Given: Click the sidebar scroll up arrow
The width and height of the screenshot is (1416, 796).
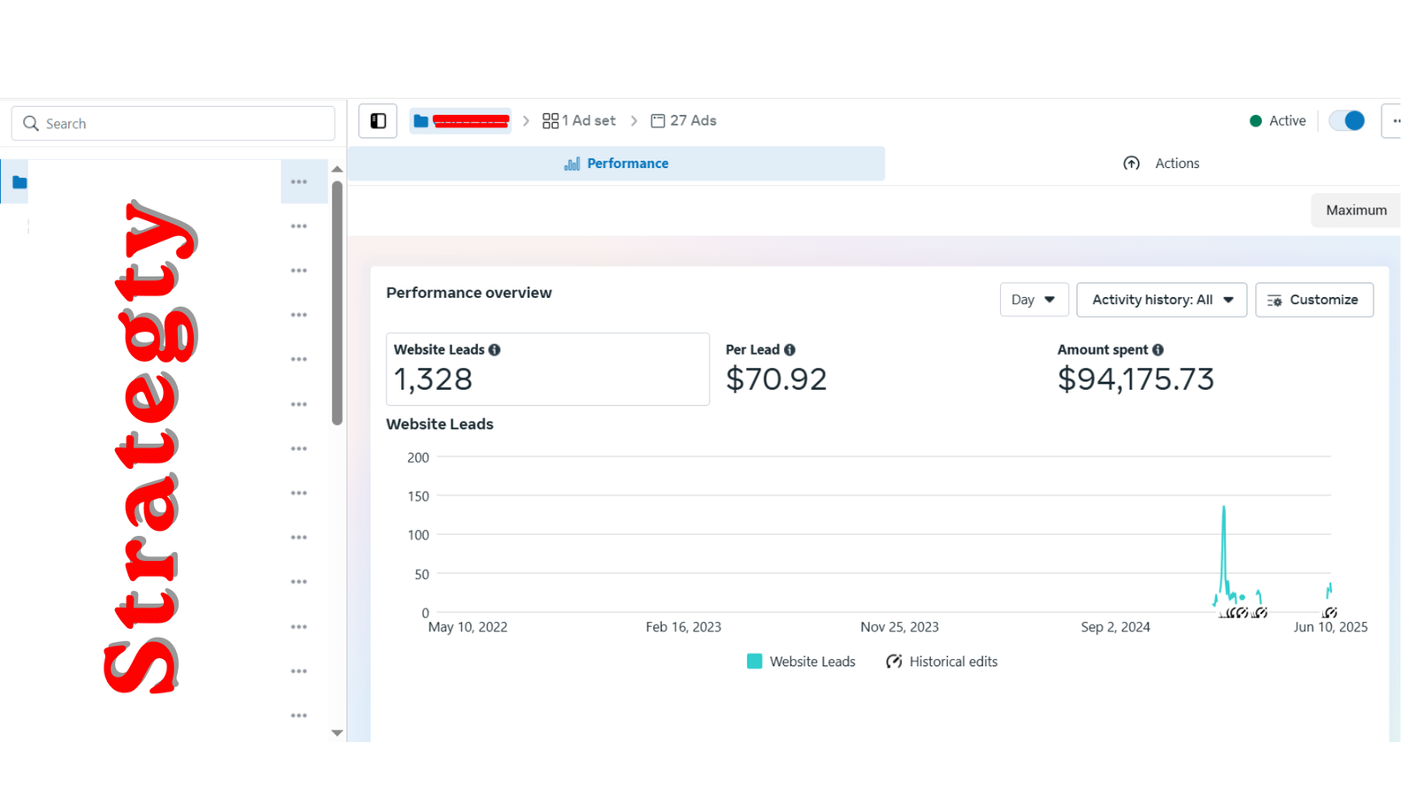Looking at the screenshot, I should [337, 169].
